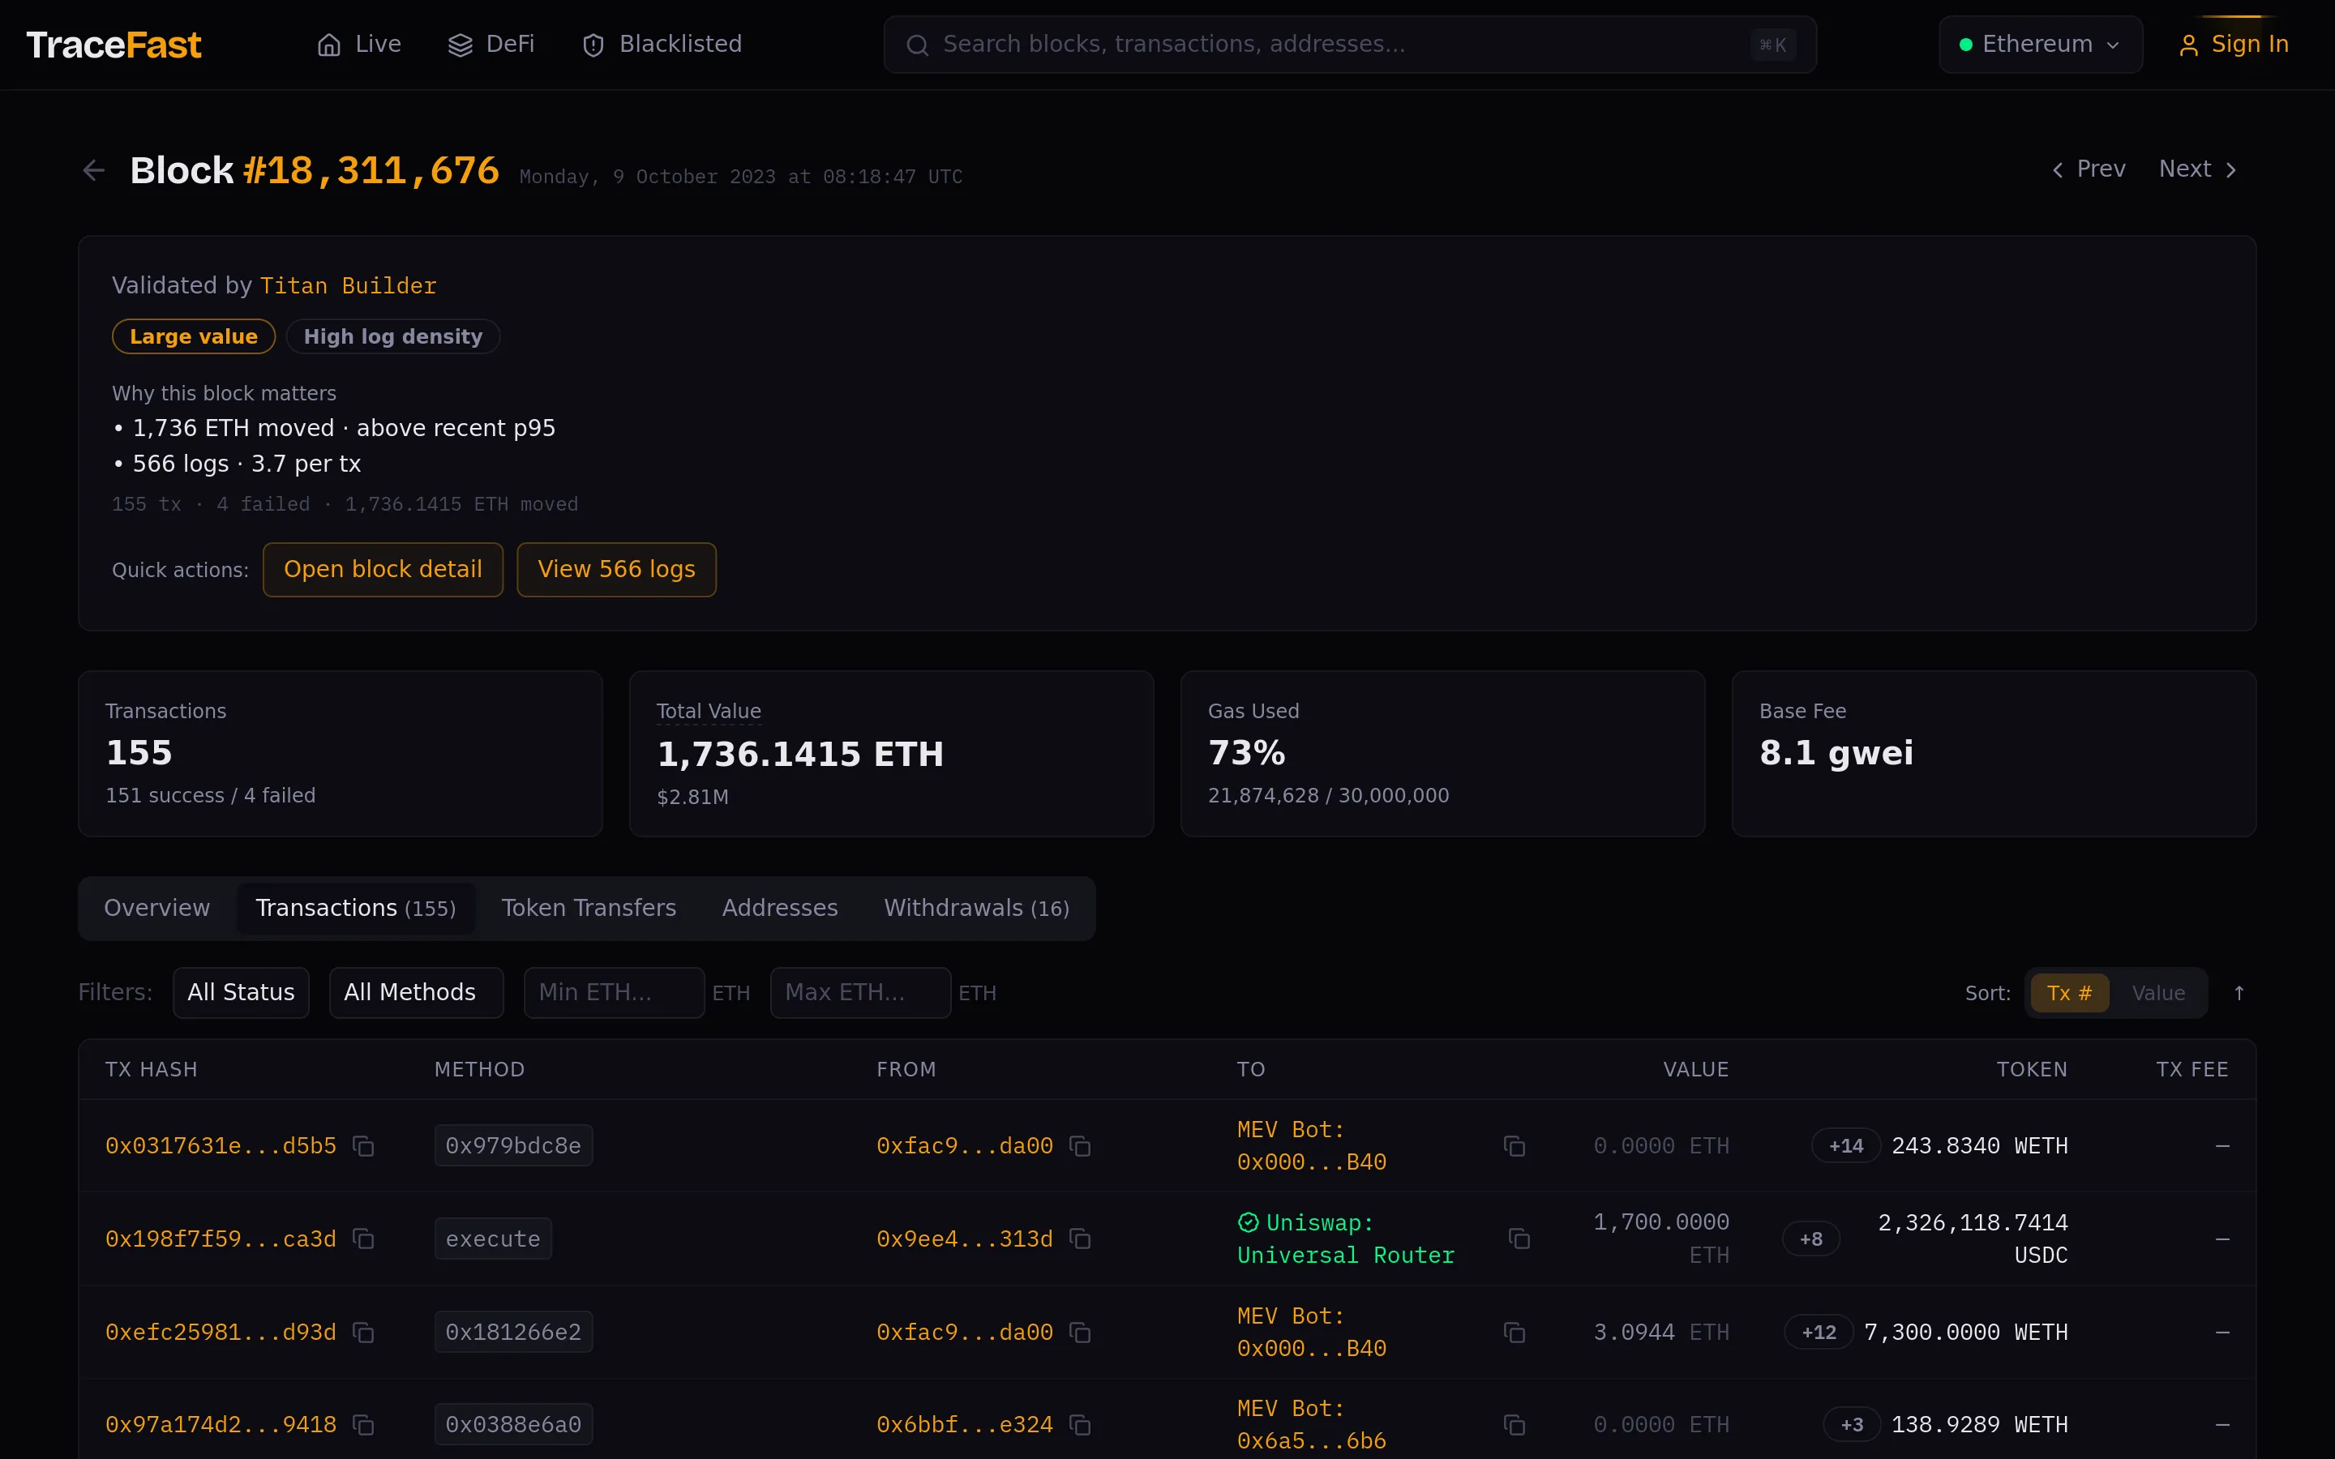
Task: Open transaction 0x97a174d2...9418
Action: point(221,1425)
